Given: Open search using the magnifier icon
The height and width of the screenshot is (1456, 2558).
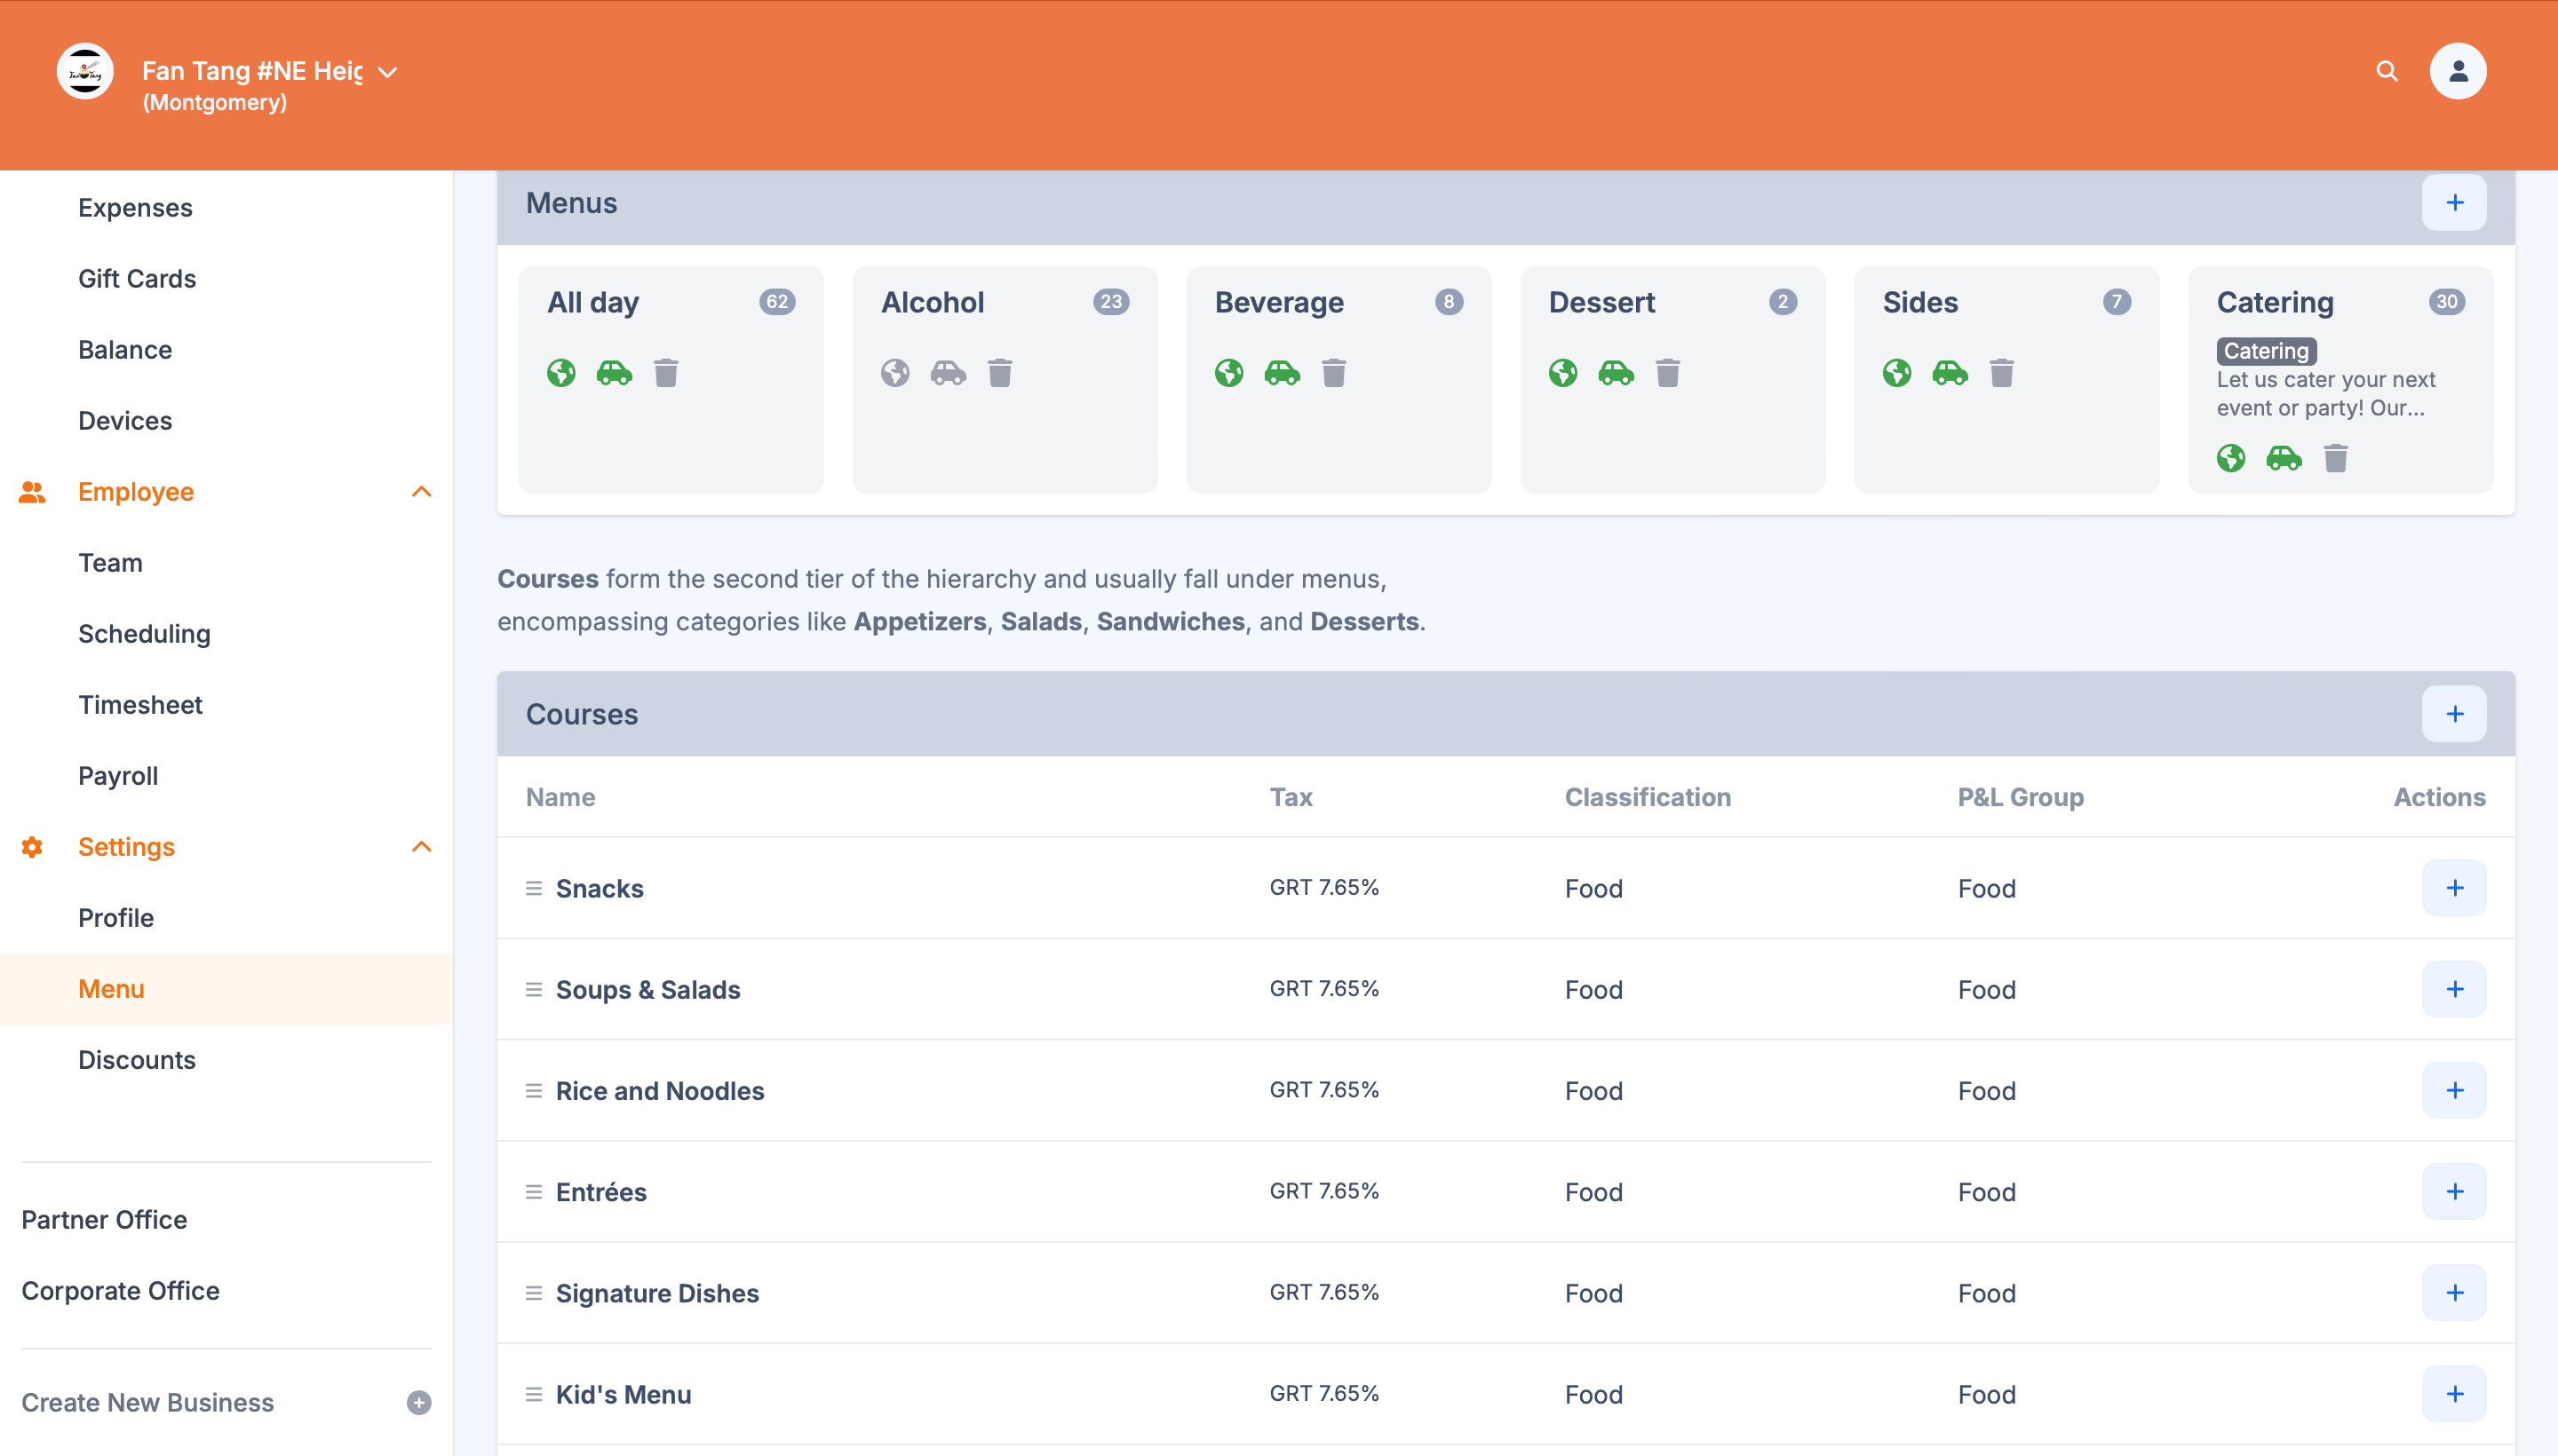Looking at the screenshot, I should point(2387,71).
